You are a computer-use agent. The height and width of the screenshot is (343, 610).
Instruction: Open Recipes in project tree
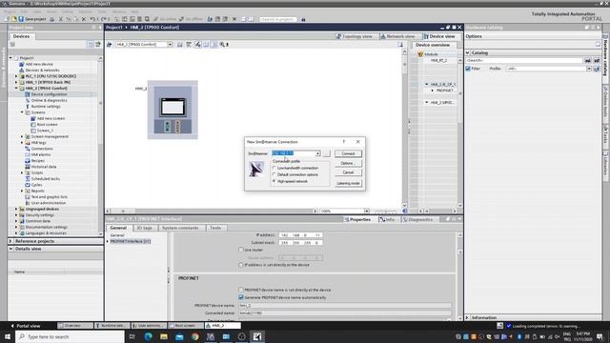[x=38, y=161]
